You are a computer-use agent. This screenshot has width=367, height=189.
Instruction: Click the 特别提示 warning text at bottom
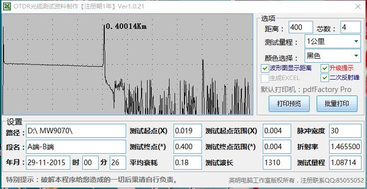coord(92,180)
